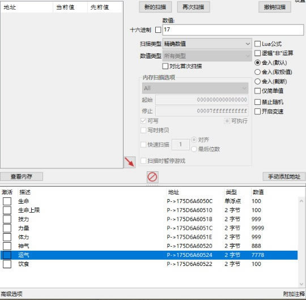Open 查看内存 memory view

tap(22, 176)
